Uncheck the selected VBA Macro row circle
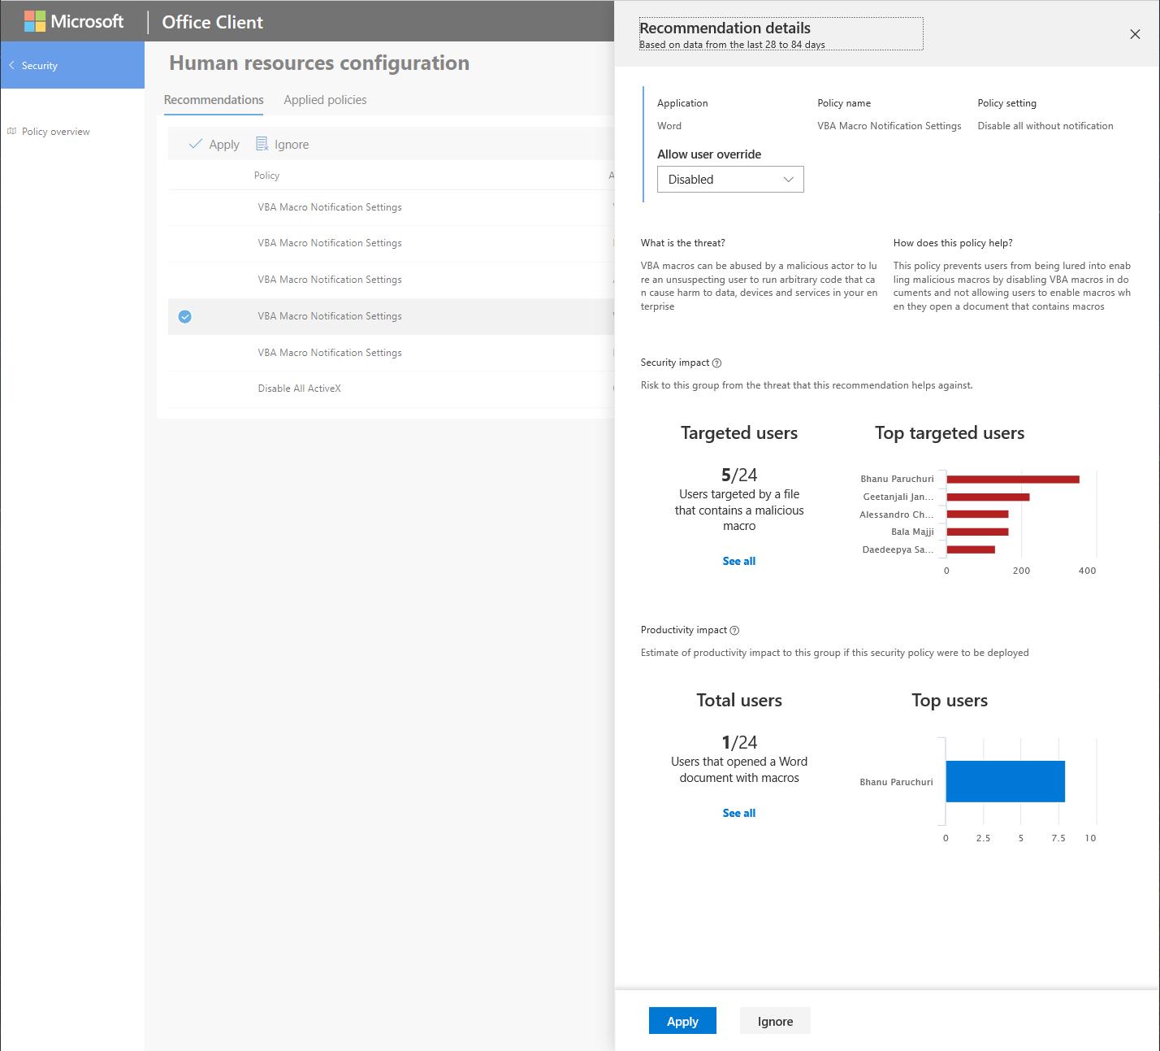 (x=185, y=316)
